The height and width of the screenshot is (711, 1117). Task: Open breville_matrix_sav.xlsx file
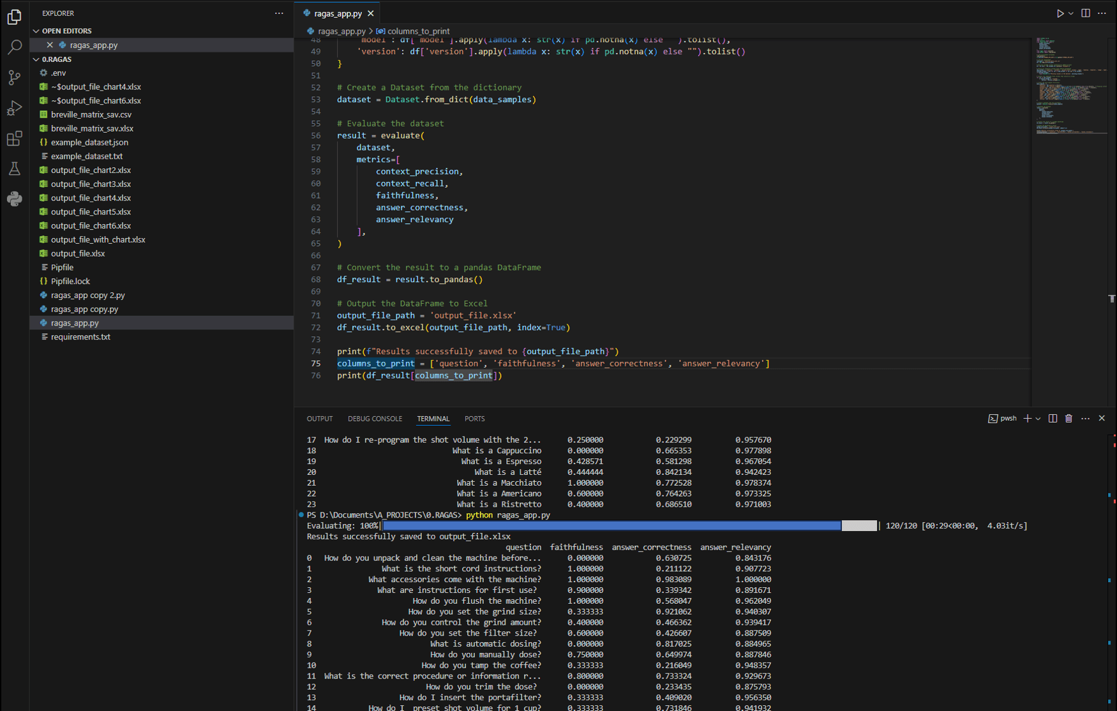coord(162,128)
